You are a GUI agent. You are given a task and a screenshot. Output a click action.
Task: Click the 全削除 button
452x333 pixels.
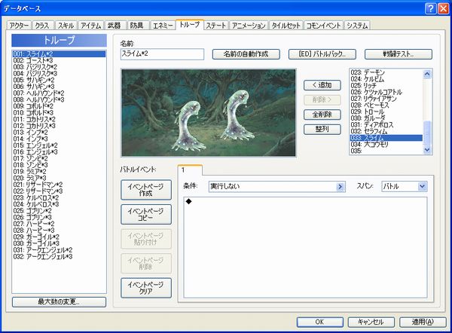[322, 115]
